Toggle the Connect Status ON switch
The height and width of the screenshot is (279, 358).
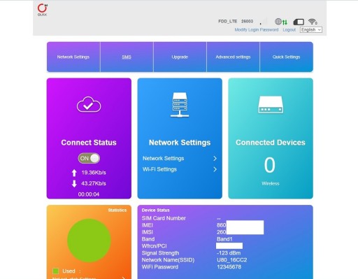coord(89,158)
